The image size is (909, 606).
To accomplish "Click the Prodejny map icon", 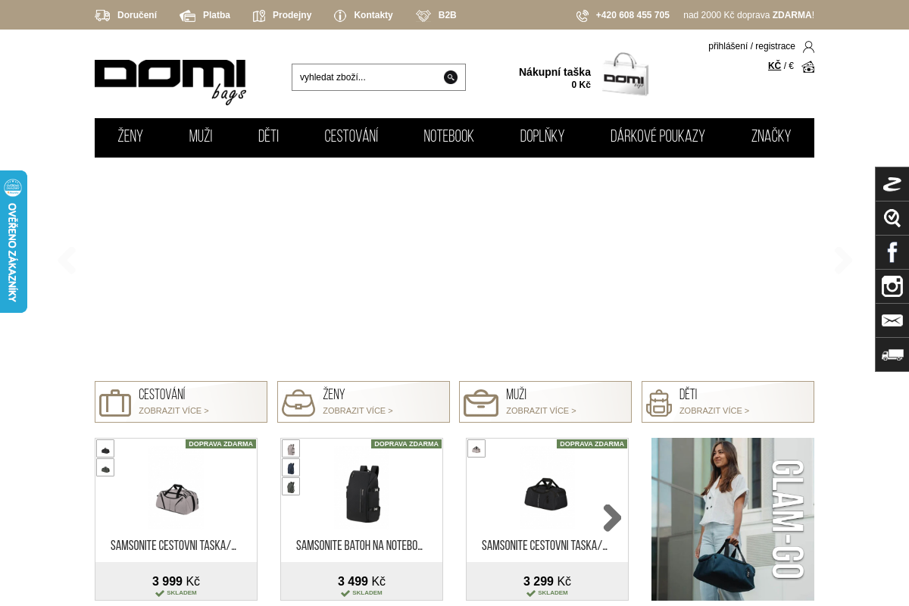I will point(259,15).
